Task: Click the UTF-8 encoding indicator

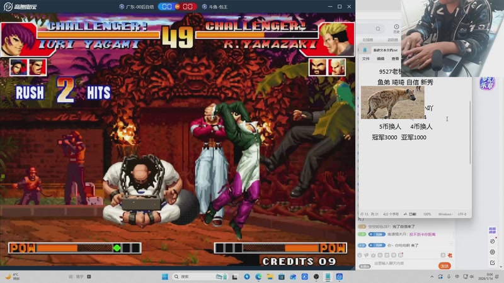Action: pos(462,214)
